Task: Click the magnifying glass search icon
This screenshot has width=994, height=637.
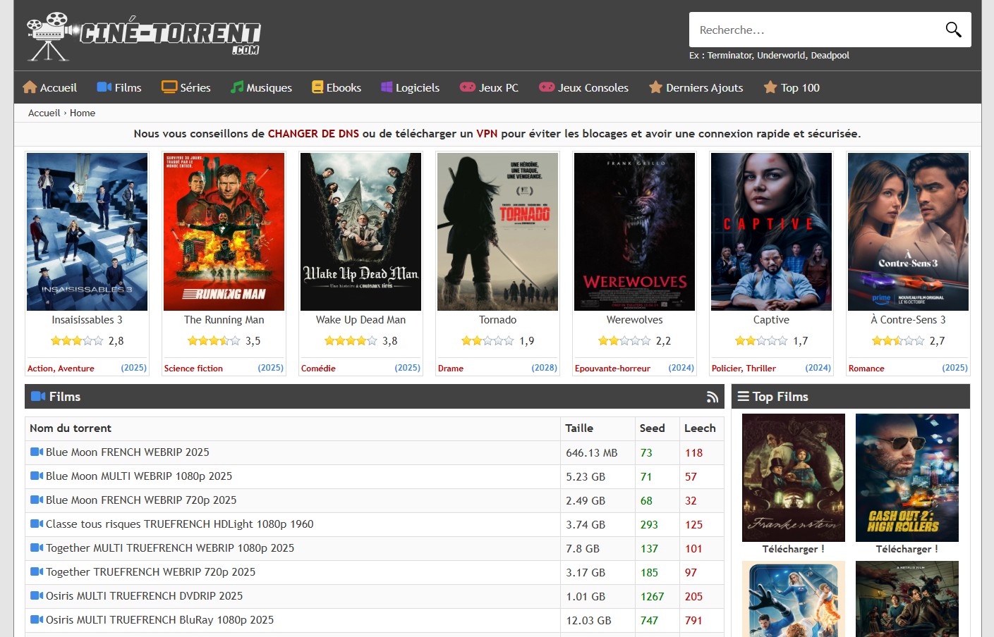Action: tap(953, 30)
